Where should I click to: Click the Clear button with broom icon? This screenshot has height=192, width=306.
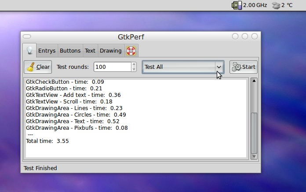coord(38,67)
